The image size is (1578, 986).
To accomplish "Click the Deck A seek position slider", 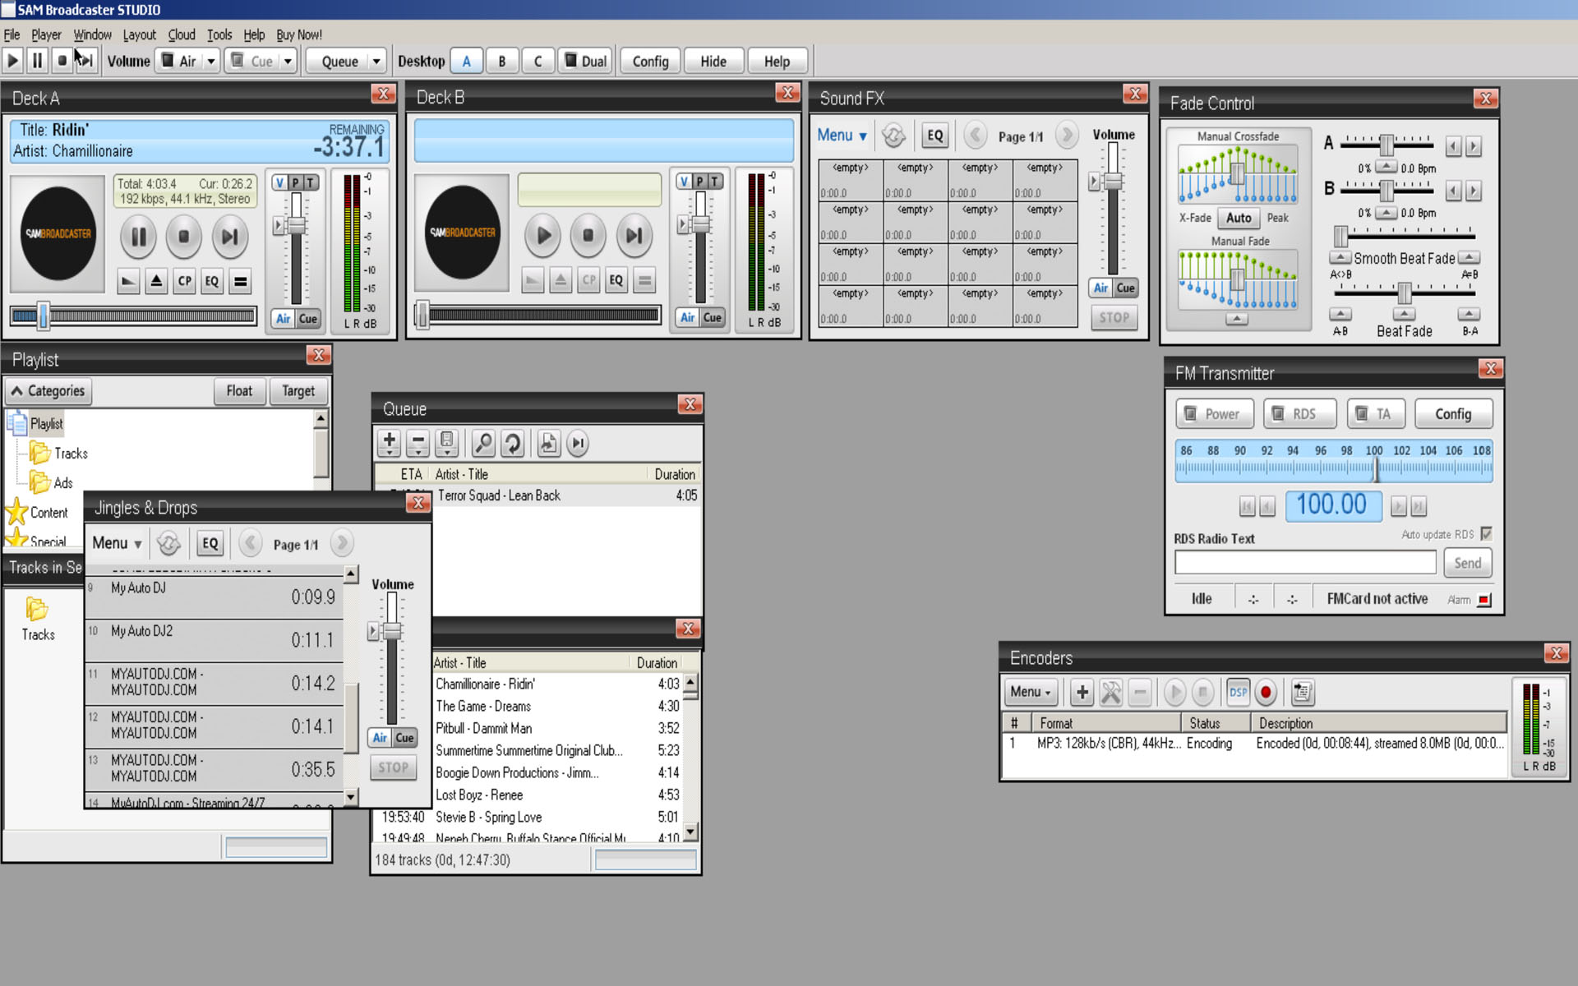I will click(x=131, y=316).
